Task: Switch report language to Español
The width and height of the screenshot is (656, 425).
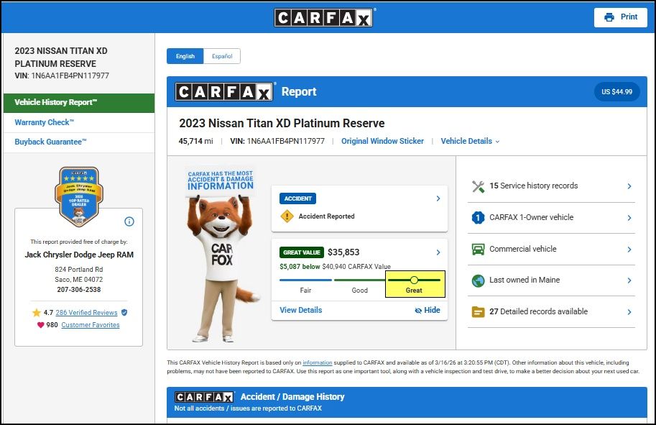Action: 221,56
